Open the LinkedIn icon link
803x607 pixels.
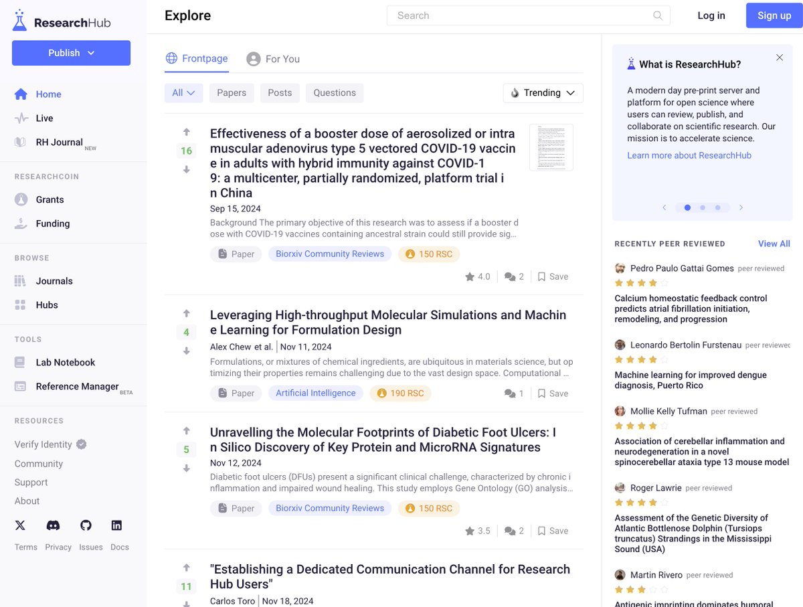coord(116,525)
